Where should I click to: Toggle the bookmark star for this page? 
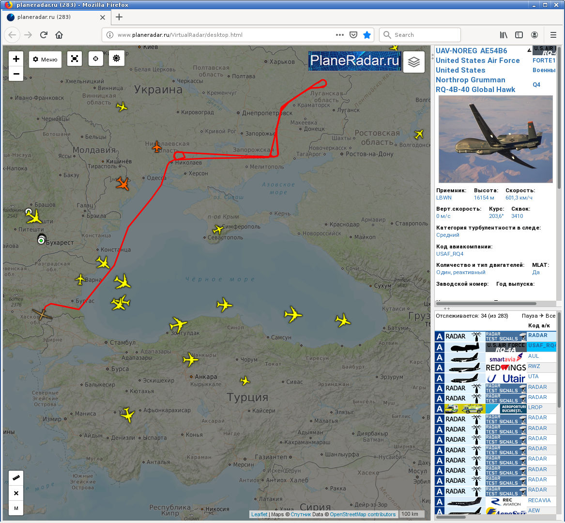pos(367,35)
